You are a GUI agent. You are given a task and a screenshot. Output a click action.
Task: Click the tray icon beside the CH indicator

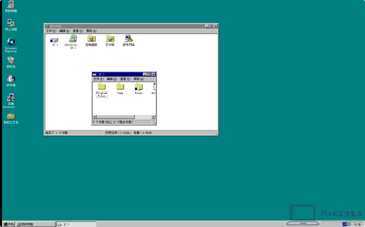click(349, 224)
